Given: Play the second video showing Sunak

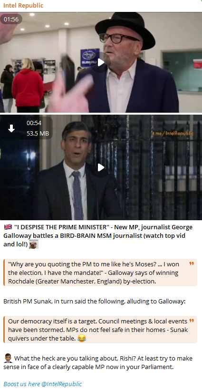Looking at the screenshot, I should coord(101,167).
